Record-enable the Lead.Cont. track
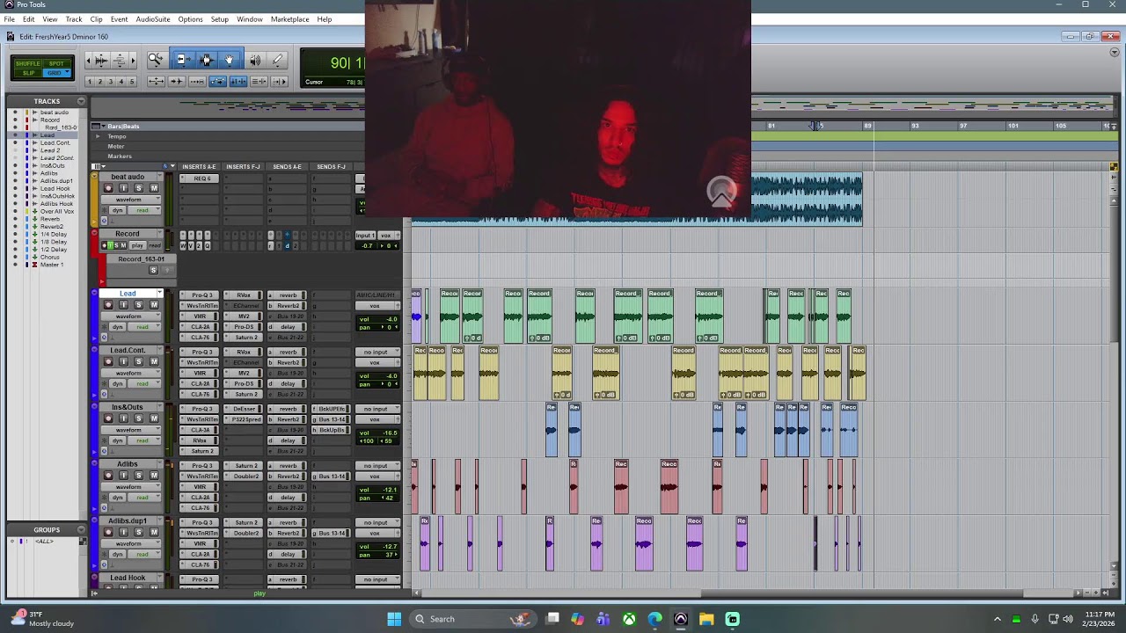The height and width of the screenshot is (633, 1126). (109, 362)
